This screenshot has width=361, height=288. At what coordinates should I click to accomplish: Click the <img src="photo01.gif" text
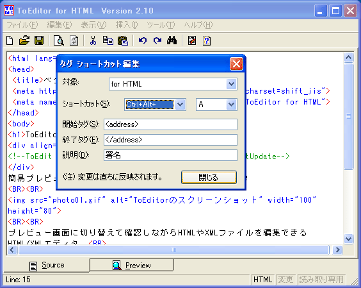(56, 200)
